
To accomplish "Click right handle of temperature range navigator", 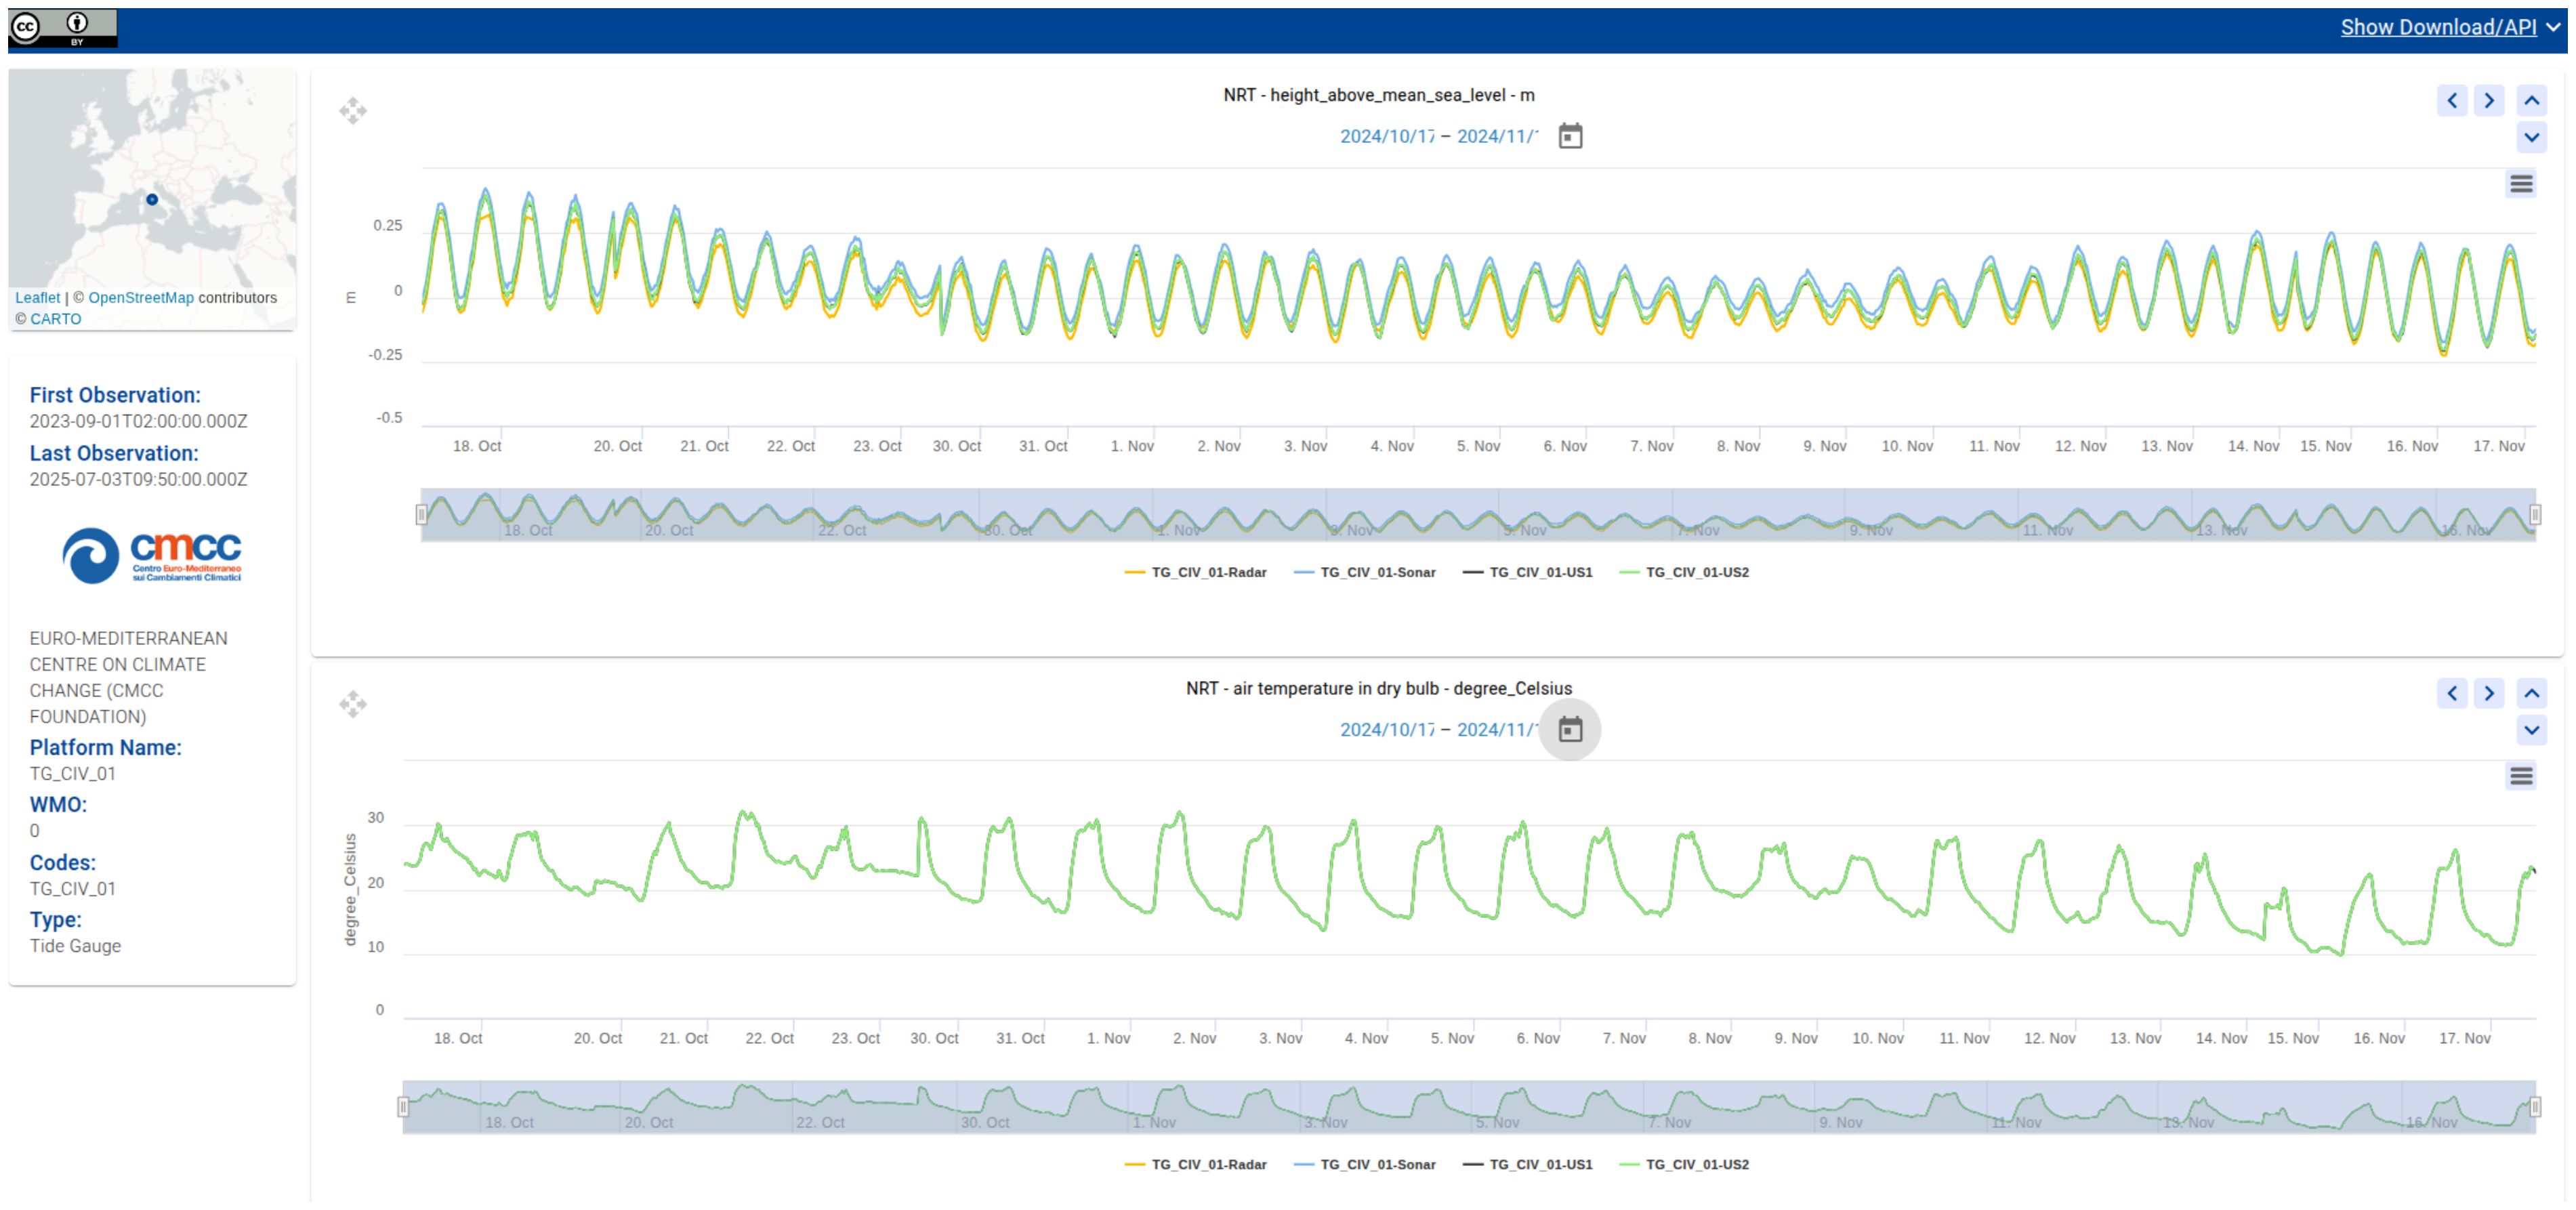I will coord(2535,1106).
